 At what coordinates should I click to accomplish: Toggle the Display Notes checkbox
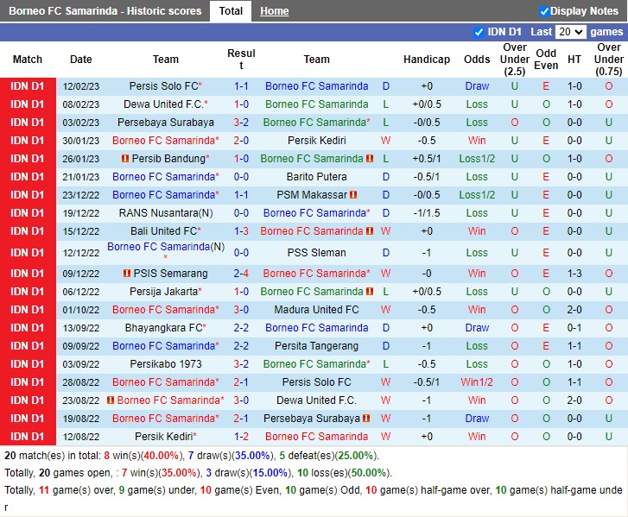pos(544,11)
